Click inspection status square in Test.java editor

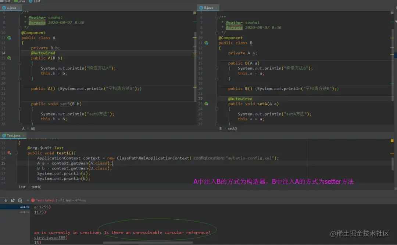click(x=392, y=141)
